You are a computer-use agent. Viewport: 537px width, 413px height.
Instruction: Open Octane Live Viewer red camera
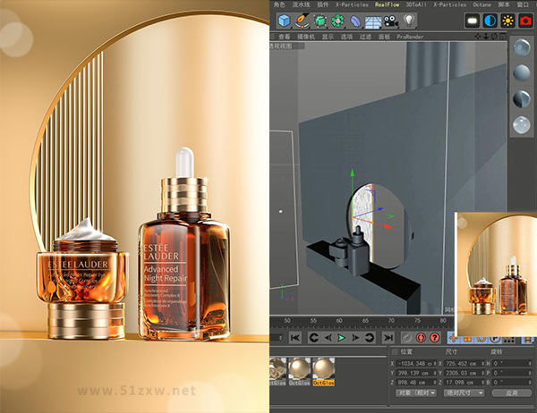(525, 21)
